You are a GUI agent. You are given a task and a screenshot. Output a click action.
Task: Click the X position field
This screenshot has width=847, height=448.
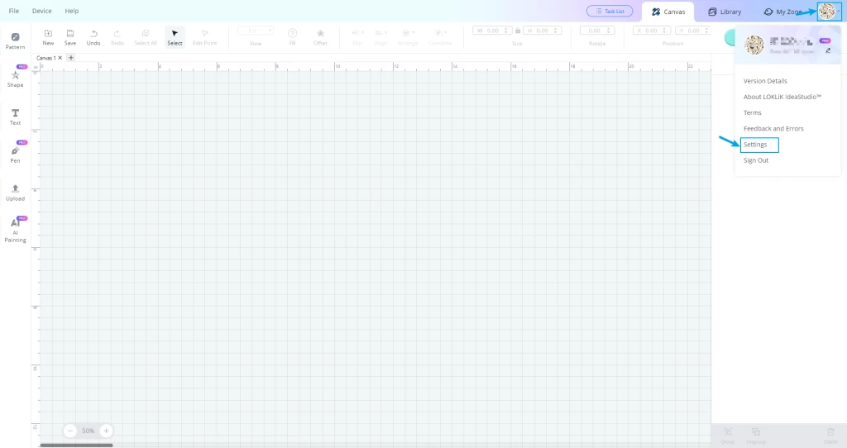coord(652,31)
